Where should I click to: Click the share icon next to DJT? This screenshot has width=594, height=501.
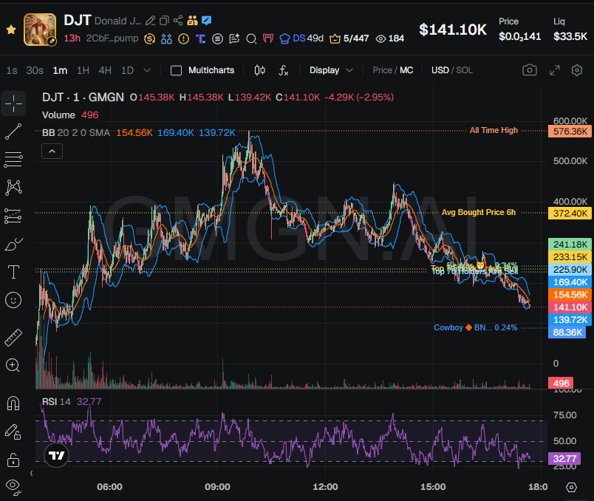pos(178,21)
